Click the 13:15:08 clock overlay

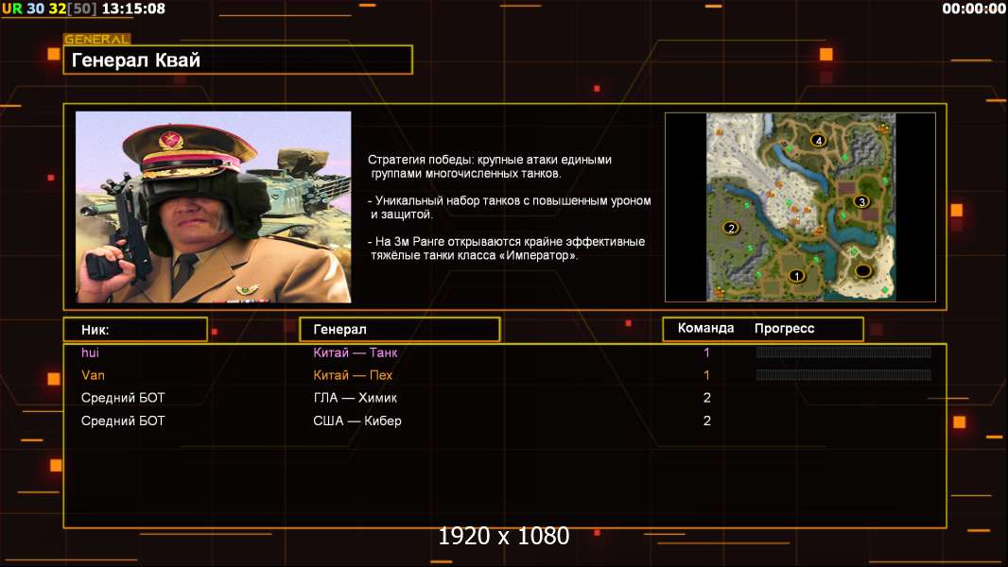click(133, 9)
